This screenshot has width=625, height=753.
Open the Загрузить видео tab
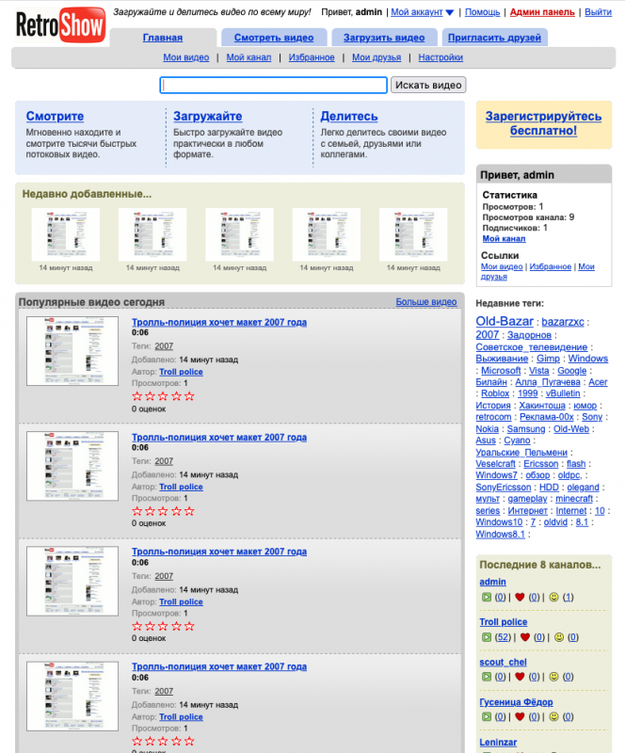[383, 38]
